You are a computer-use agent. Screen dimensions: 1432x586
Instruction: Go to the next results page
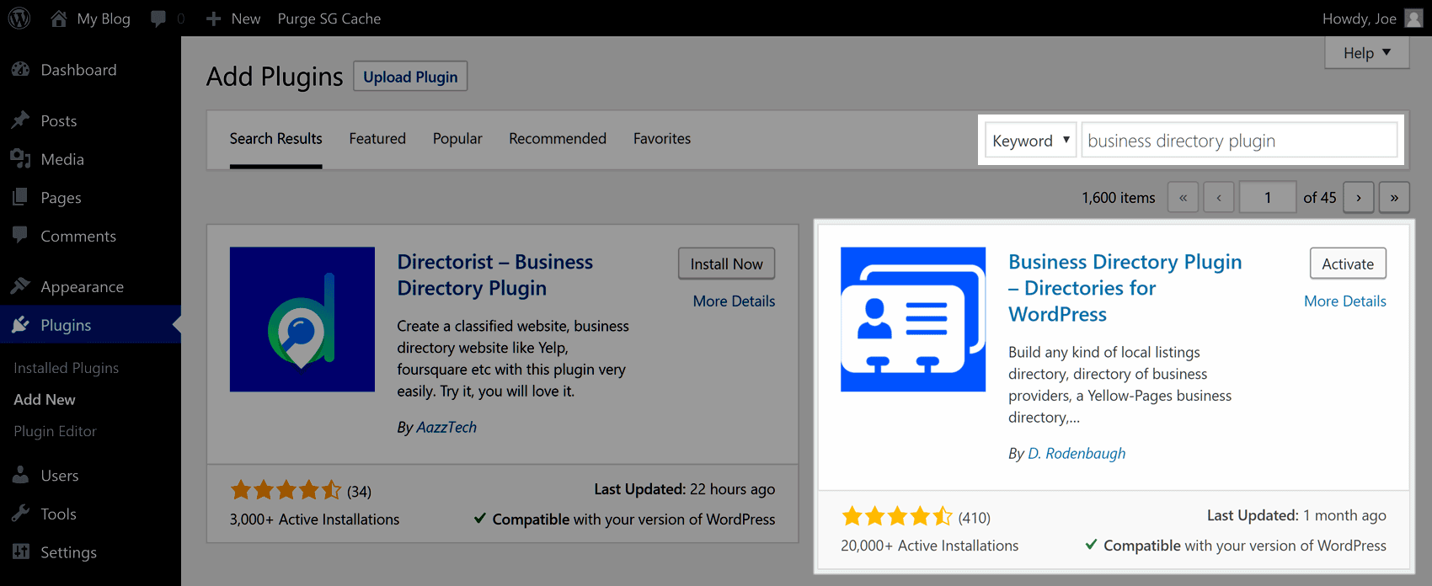[x=1359, y=198]
